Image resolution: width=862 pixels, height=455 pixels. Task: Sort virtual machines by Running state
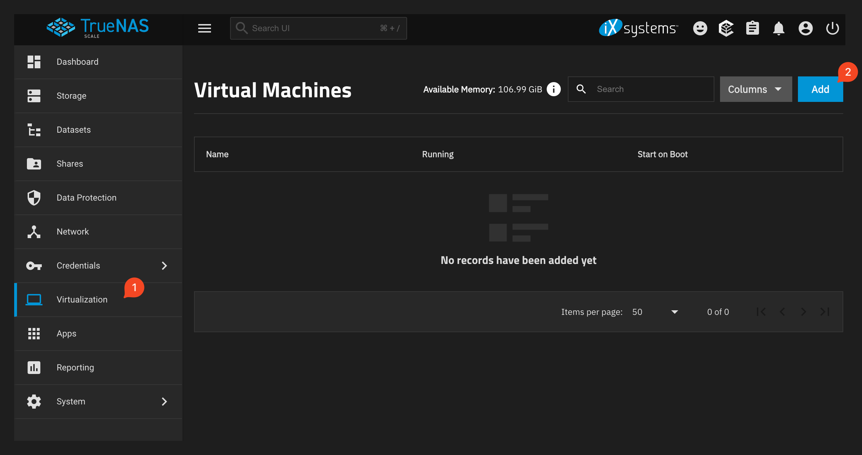pyautogui.click(x=438, y=154)
